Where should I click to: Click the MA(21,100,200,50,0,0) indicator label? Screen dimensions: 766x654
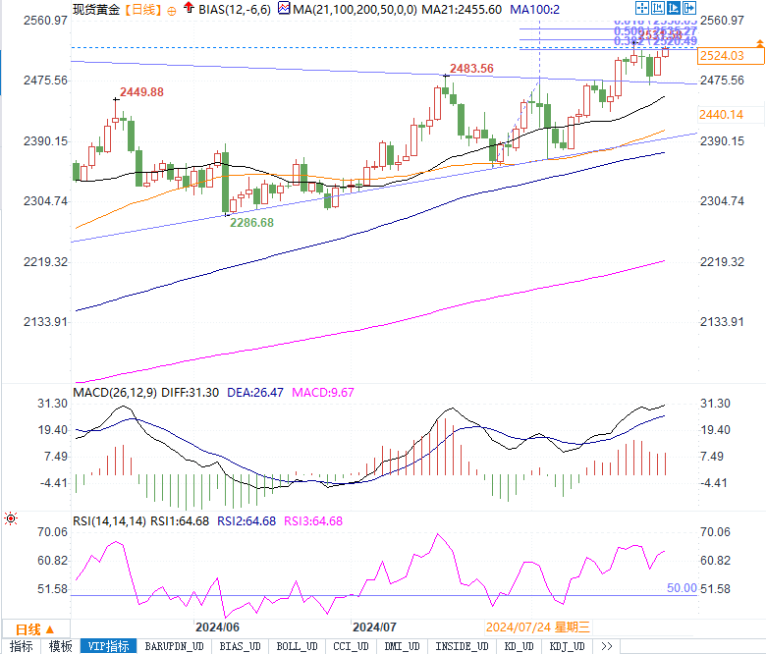[x=356, y=10]
